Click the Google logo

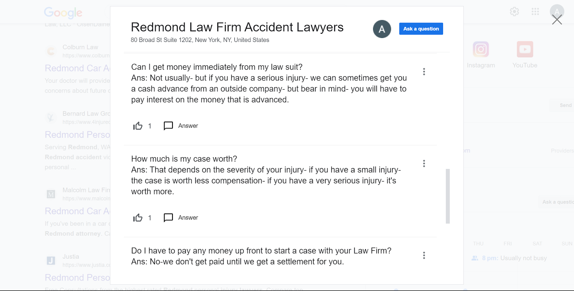(x=63, y=13)
